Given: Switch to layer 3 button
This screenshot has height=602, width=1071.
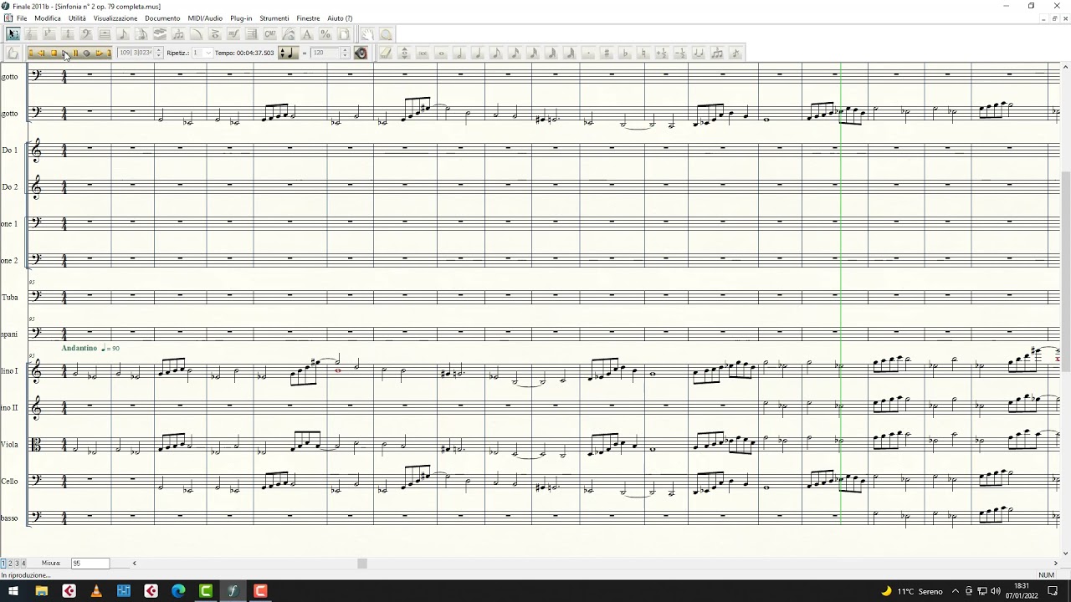Looking at the screenshot, I should tap(17, 564).
